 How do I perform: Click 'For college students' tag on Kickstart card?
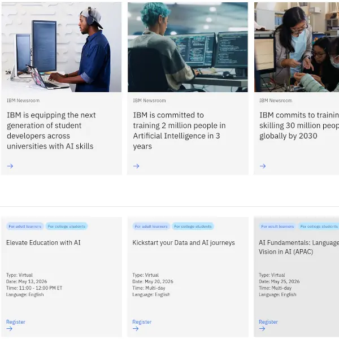[x=193, y=226]
